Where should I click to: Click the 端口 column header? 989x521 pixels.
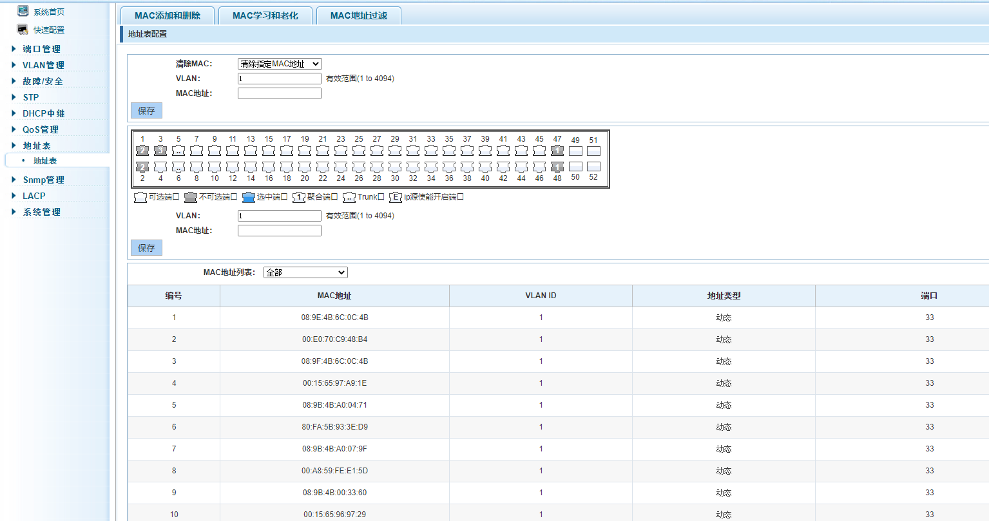(x=929, y=296)
